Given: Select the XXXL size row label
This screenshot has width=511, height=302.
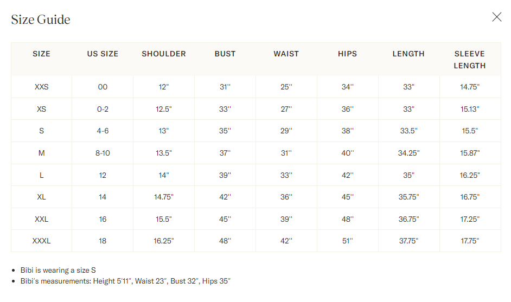Looking at the screenshot, I should [41, 241].
